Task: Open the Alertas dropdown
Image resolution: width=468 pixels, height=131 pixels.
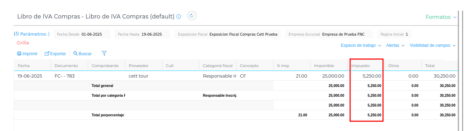Action: click(395, 45)
